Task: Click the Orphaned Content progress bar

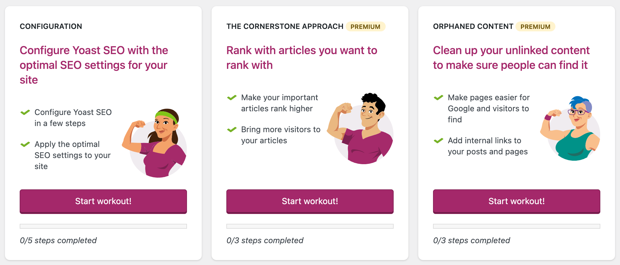Action: 517,226
